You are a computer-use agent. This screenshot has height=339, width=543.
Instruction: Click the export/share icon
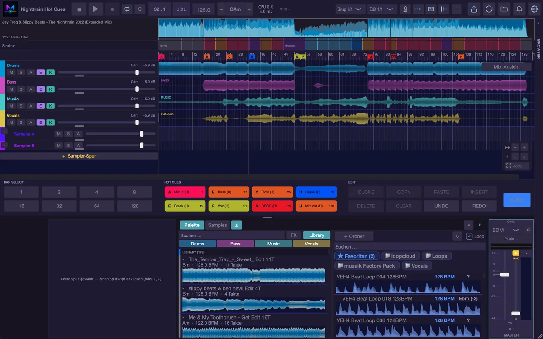point(474,9)
